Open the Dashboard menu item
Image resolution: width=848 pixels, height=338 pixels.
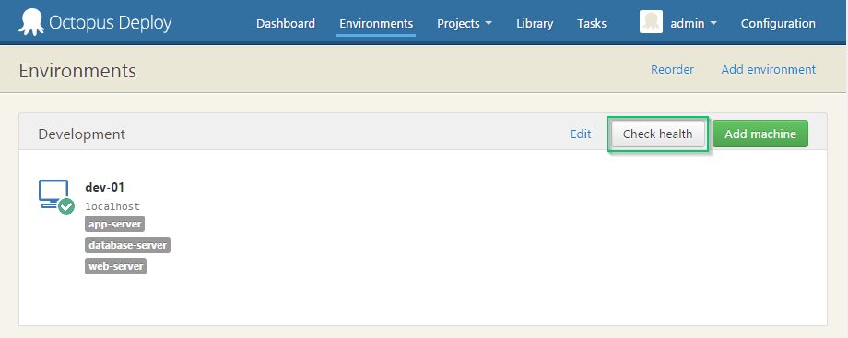click(286, 24)
